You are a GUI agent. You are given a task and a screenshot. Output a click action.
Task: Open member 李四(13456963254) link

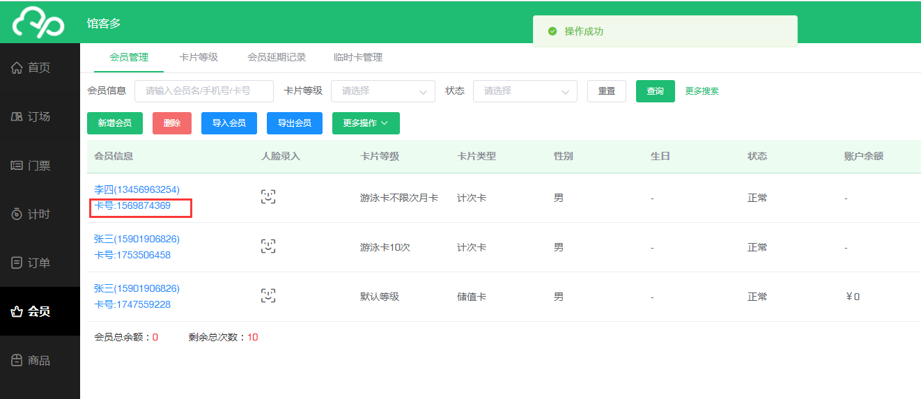pos(137,189)
